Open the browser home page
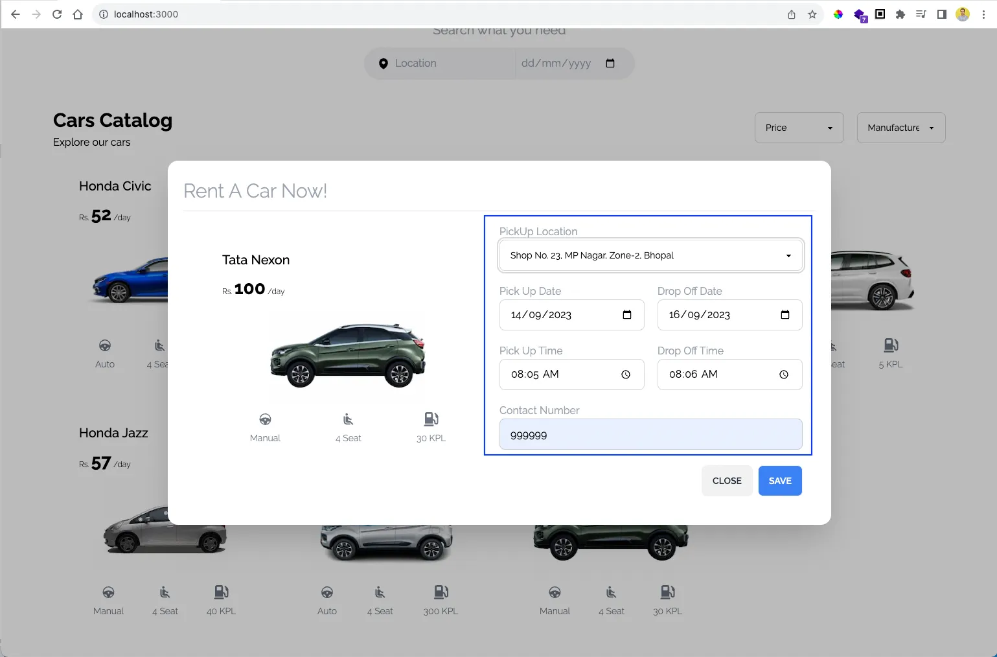Screen dimensions: 997x657 tap(78, 14)
